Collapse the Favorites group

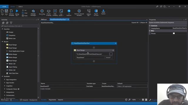tap(2, 29)
